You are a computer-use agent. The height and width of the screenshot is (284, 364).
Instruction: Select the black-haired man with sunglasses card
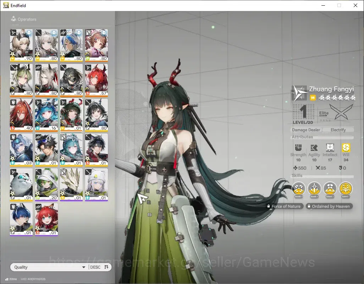point(46,149)
